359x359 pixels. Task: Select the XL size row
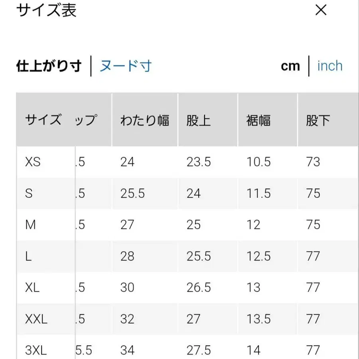(33, 288)
